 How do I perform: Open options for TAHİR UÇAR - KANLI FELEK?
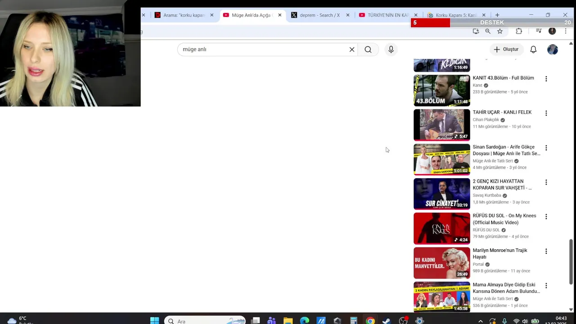pos(546,113)
